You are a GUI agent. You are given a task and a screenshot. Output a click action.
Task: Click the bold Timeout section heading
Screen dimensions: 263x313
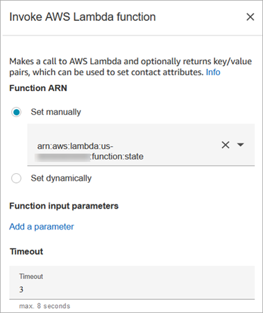point(26,252)
